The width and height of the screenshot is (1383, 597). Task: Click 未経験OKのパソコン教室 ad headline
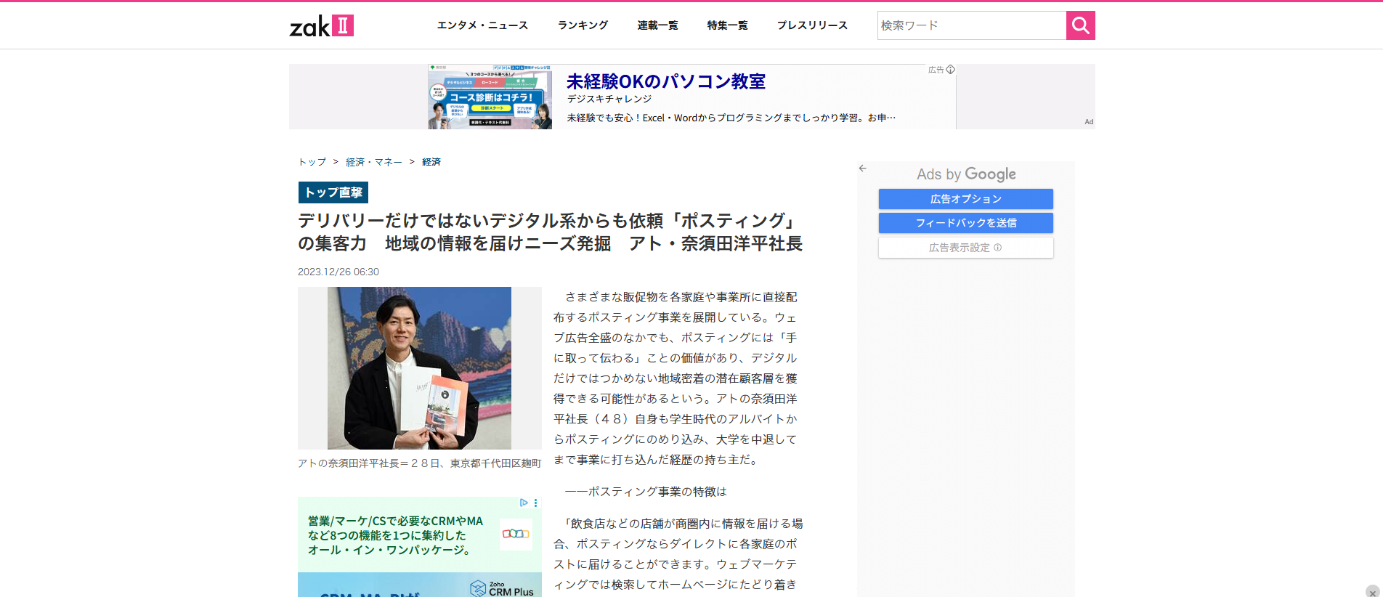[666, 81]
